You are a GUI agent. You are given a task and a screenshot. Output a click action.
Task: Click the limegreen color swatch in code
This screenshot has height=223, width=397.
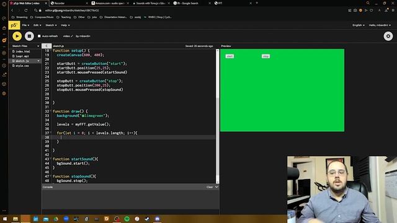point(83,116)
